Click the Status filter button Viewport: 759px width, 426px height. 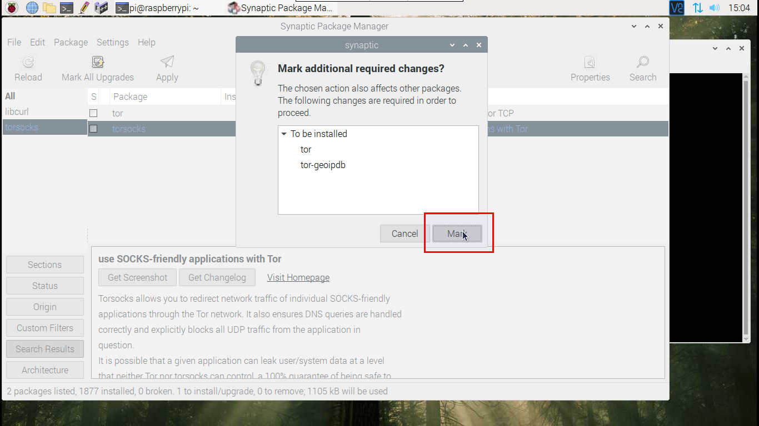tap(45, 286)
